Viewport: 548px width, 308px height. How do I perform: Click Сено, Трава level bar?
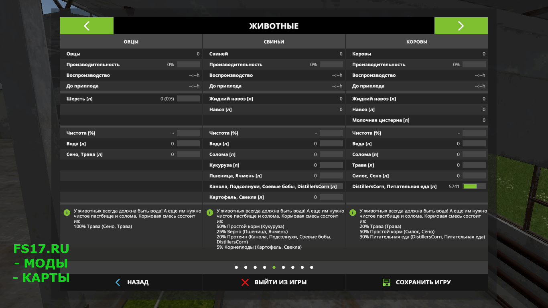[x=188, y=154]
